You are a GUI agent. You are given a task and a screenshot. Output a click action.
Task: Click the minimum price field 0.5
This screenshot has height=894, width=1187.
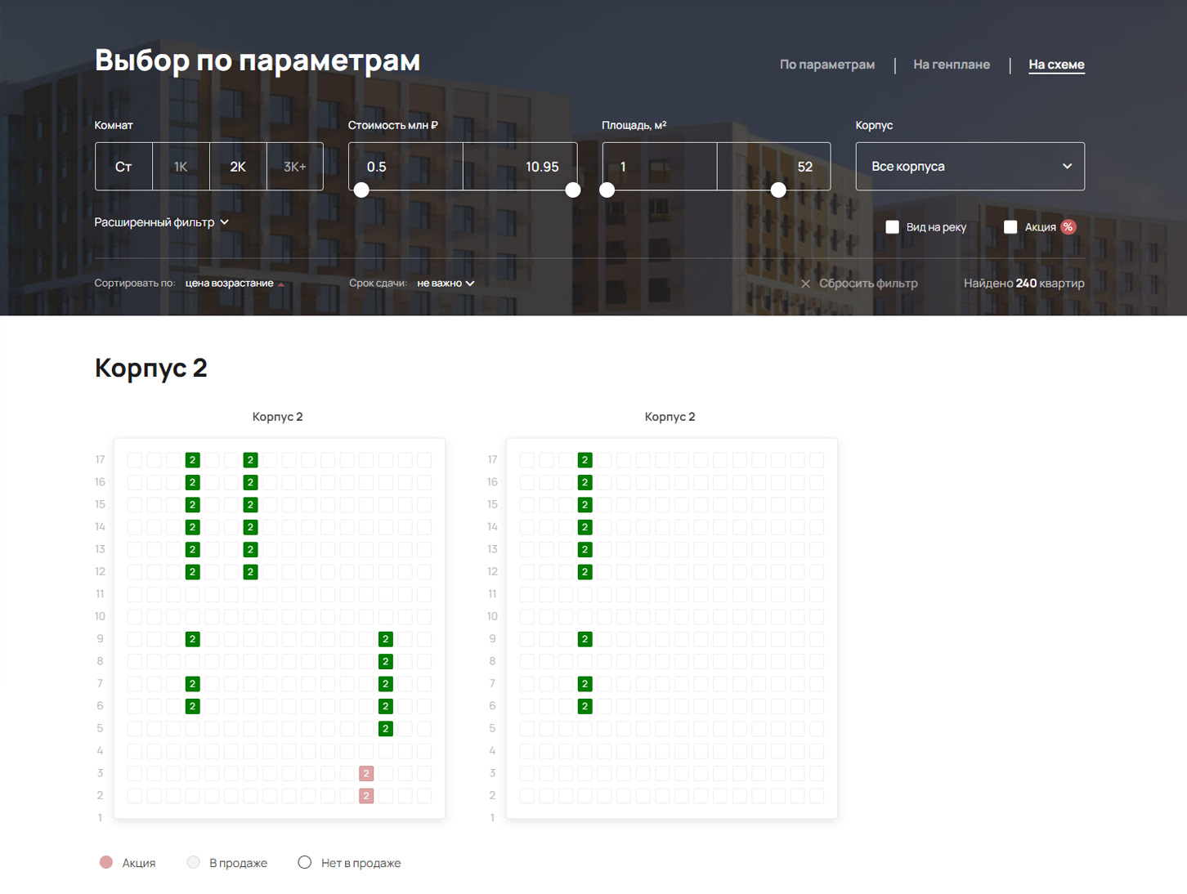[405, 167]
